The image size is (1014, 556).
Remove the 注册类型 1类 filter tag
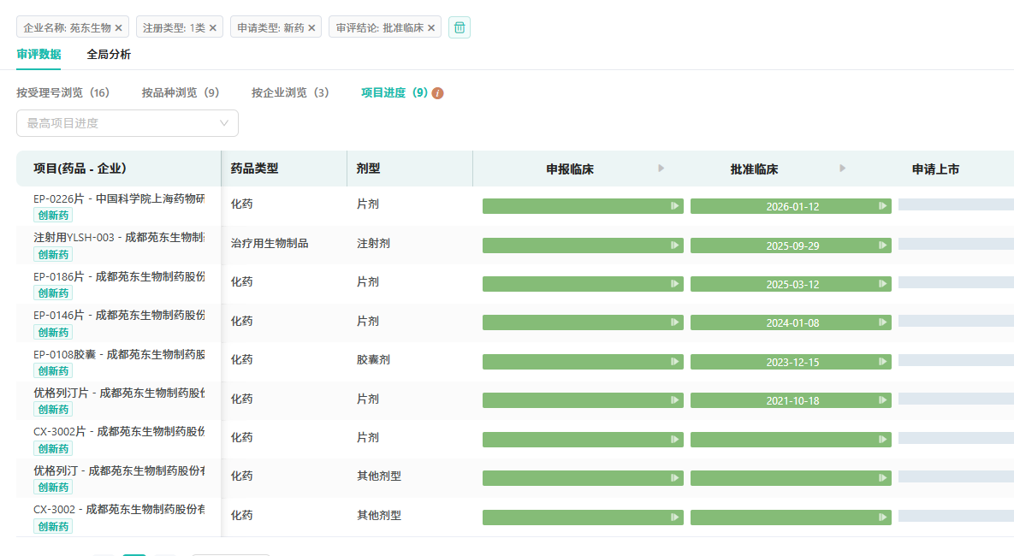pos(213,28)
